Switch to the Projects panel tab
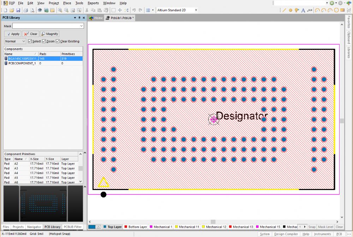This screenshot has width=353, height=237. (18, 227)
